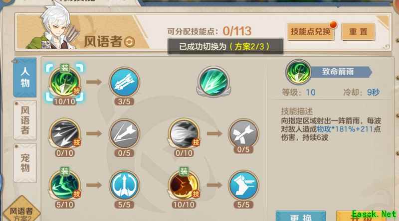Viewport: 399px width, 221px height.
Task: Select the gray arrow-and-ribbon skill at 0/5
Action: coord(243,133)
